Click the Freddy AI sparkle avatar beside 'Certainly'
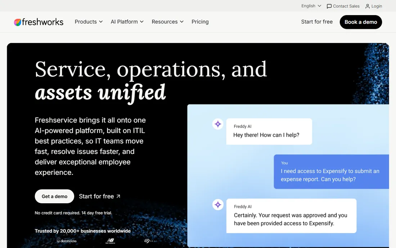This screenshot has height=248, width=396. pos(218,204)
